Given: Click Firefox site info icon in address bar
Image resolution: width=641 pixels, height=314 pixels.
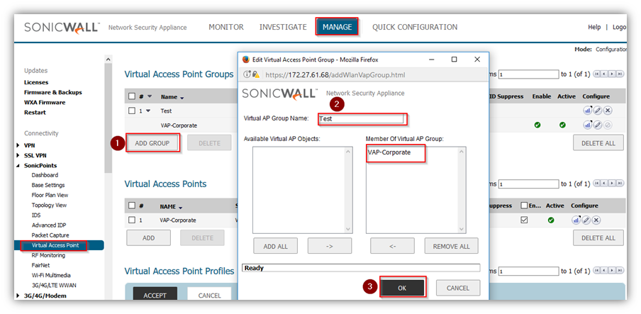Looking at the screenshot, I should pos(247,74).
